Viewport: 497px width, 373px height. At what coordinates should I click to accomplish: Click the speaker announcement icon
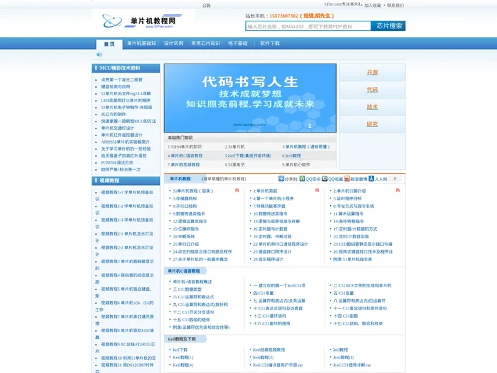[99, 55]
